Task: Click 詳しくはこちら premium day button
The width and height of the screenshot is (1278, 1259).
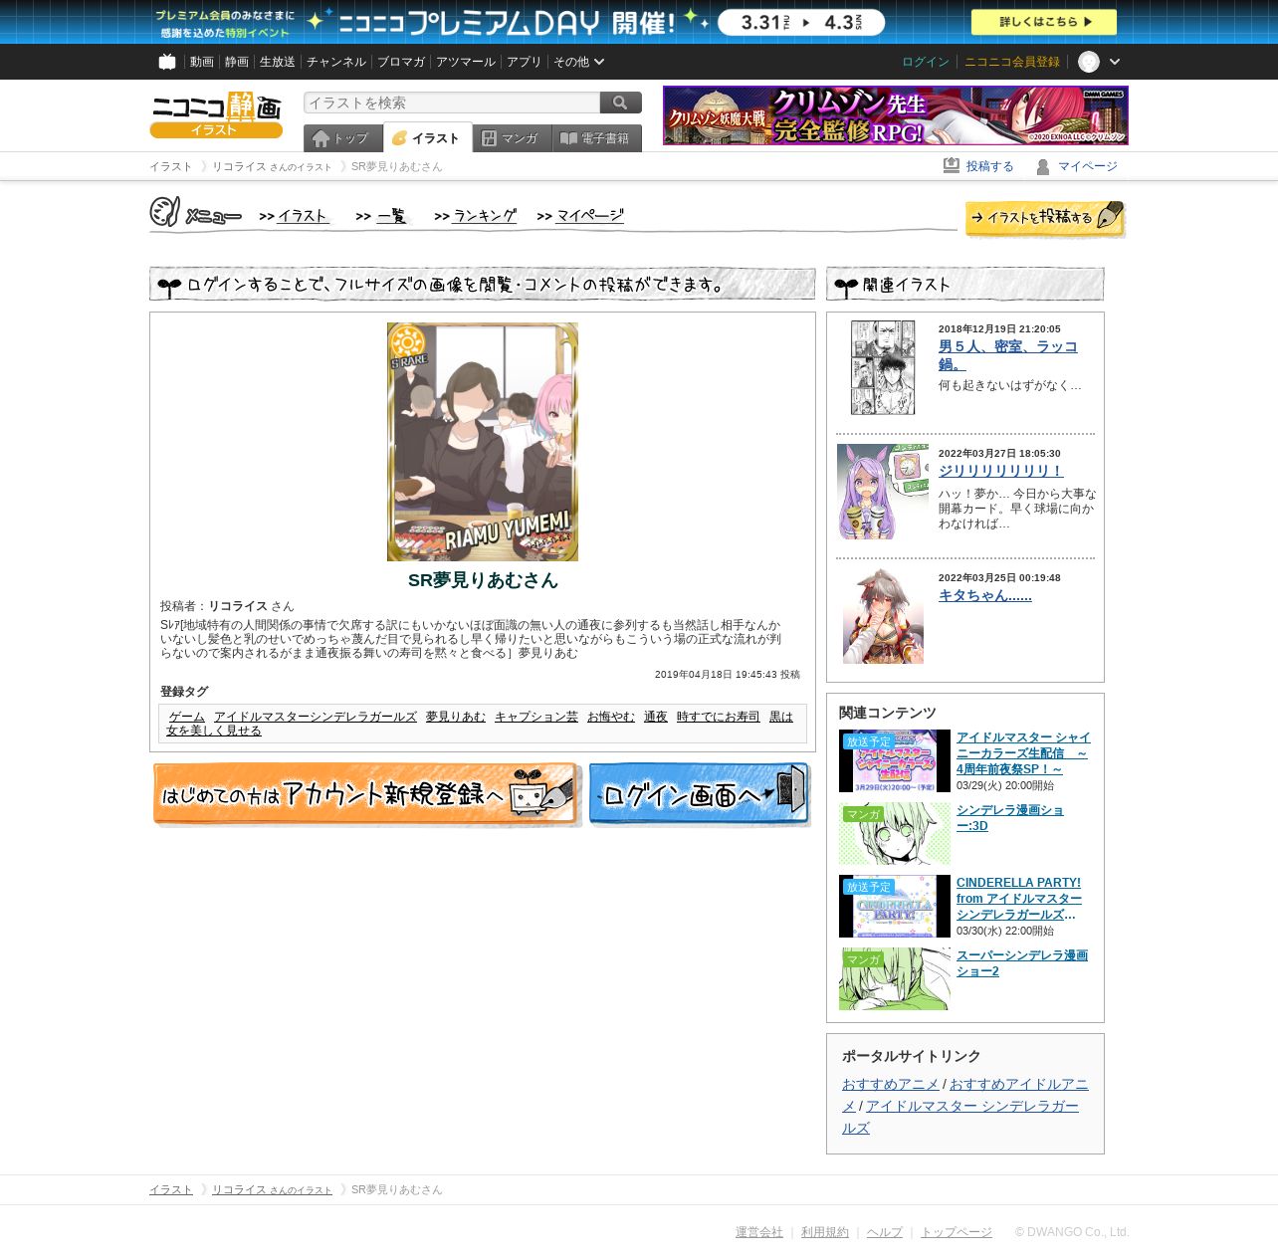Action: point(1044,22)
